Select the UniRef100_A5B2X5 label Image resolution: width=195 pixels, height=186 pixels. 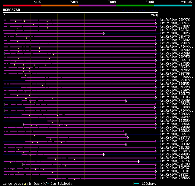coord(175,104)
